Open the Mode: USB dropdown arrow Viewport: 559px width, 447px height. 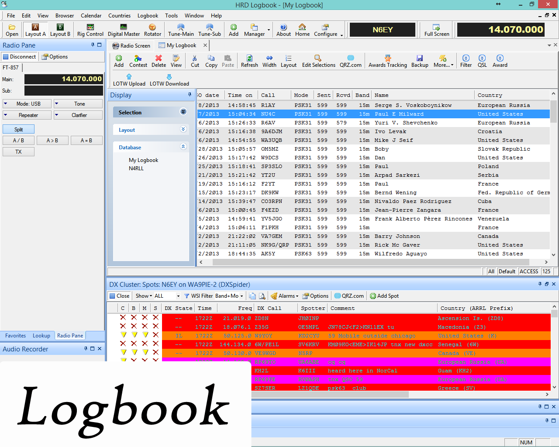tap(5, 104)
